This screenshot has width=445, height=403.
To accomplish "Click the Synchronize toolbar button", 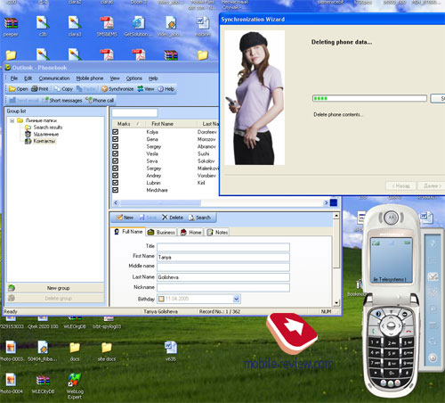I will tap(117, 88).
